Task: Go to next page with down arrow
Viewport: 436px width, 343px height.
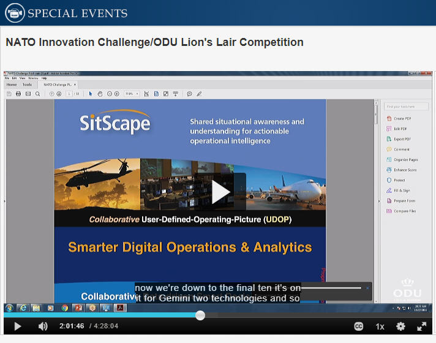Action: (x=59, y=94)
